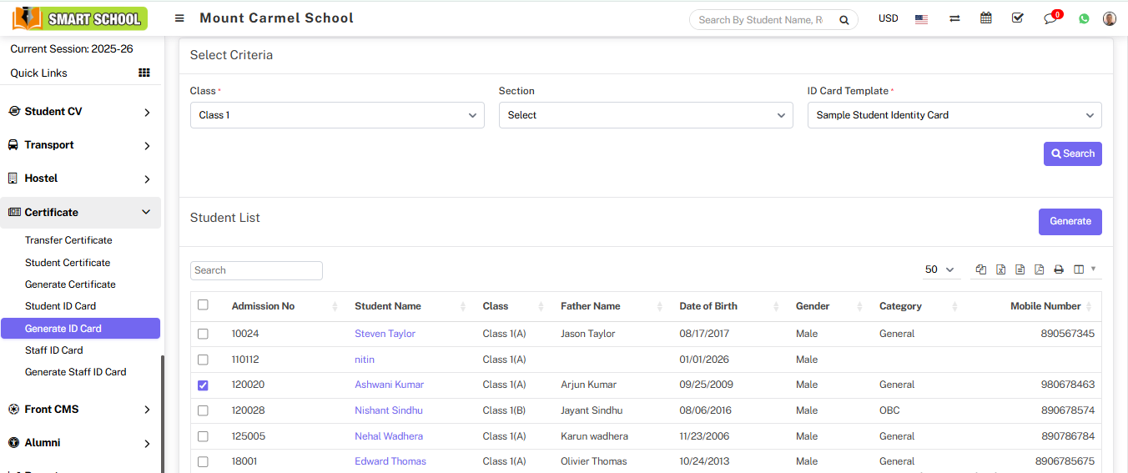The width and height of the screenshot is (1128, 473).
Task: Click the Quick Links grid icon
Action: coord(144,73)
